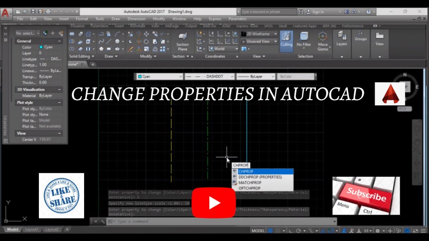The width and height of the screenshot is (429, 241).
Task: Switch to the Layout2 tab
Action: [x=52, y=230]
